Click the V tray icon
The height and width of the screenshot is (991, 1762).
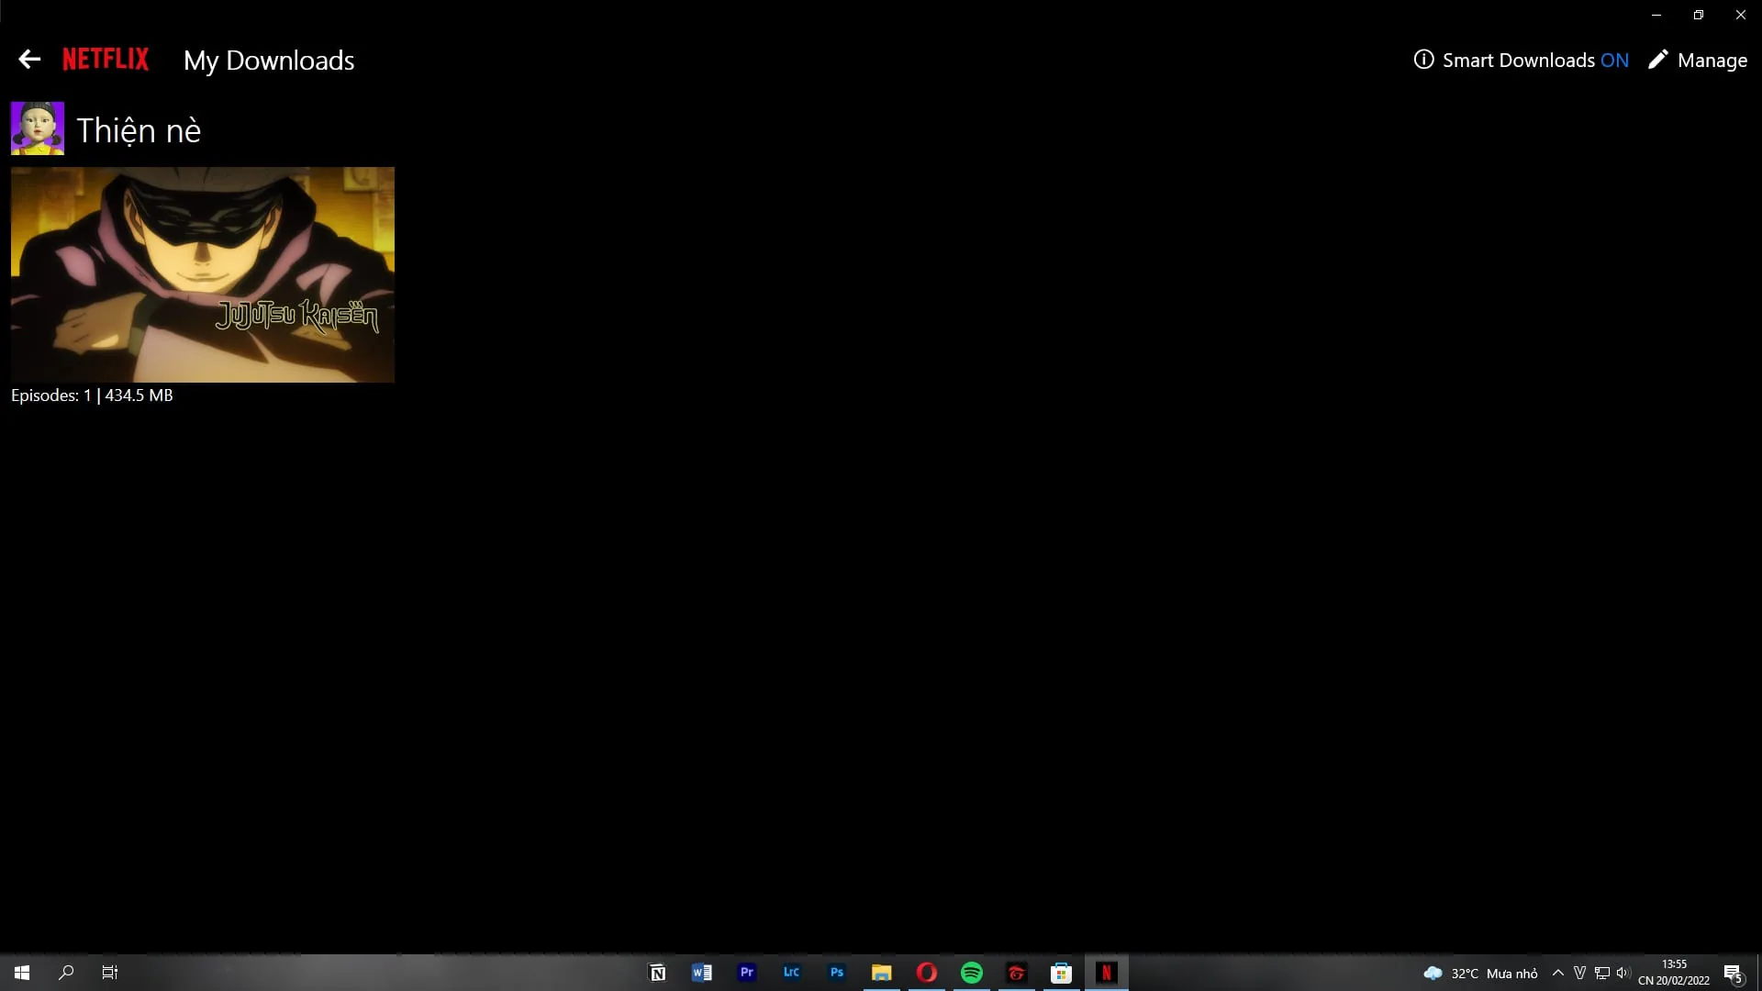(1579, 973)
